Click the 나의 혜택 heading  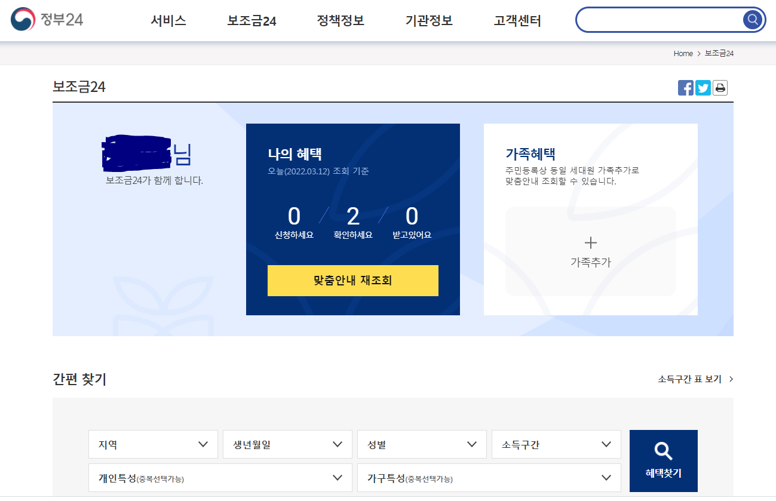coord(295,154)
